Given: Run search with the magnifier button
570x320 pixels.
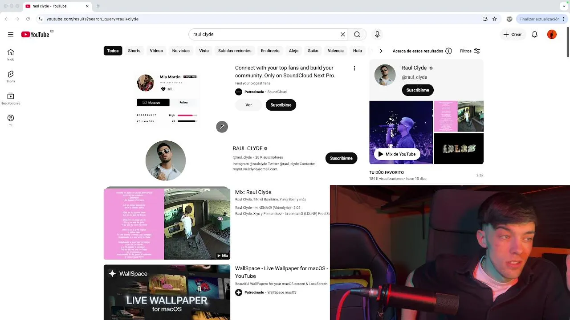Looking at the screenshot, I should tap(357, 34).
